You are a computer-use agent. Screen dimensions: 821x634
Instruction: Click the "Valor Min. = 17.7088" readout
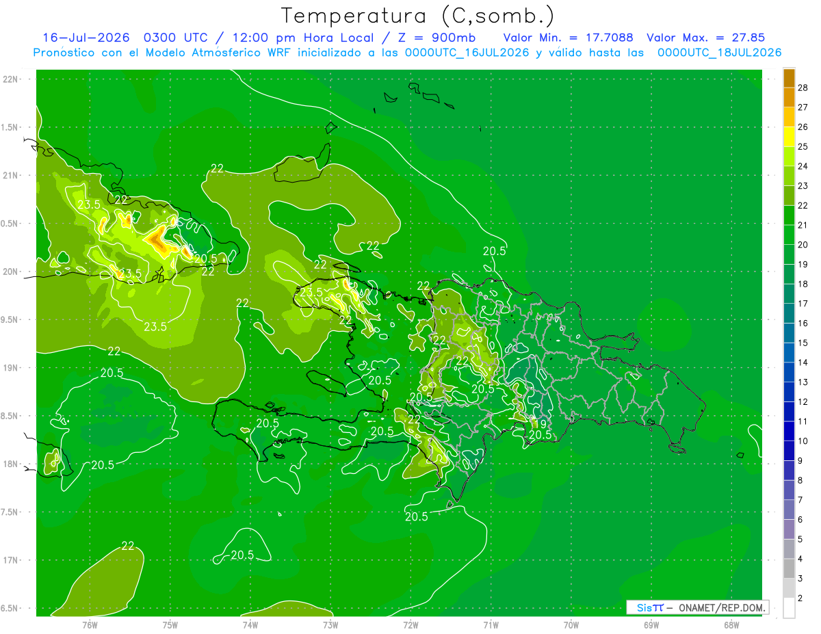pyautogui.click(x=569, y=38)
